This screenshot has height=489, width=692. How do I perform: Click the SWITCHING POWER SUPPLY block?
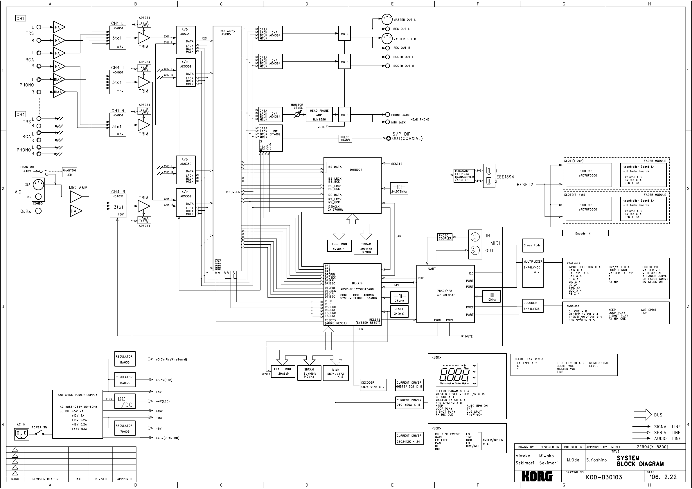(x=78, y=414)
